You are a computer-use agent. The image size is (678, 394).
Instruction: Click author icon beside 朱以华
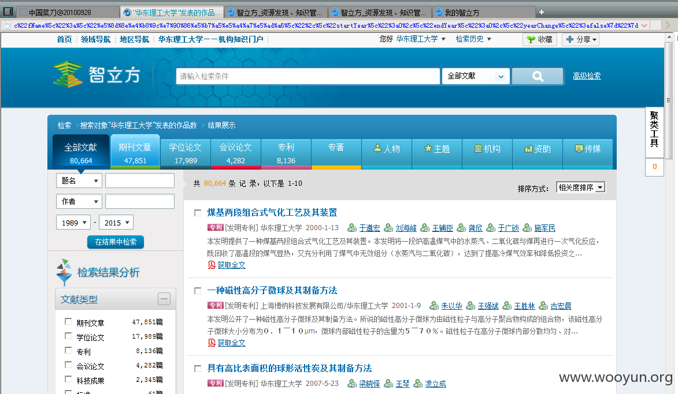coord(434,306)
